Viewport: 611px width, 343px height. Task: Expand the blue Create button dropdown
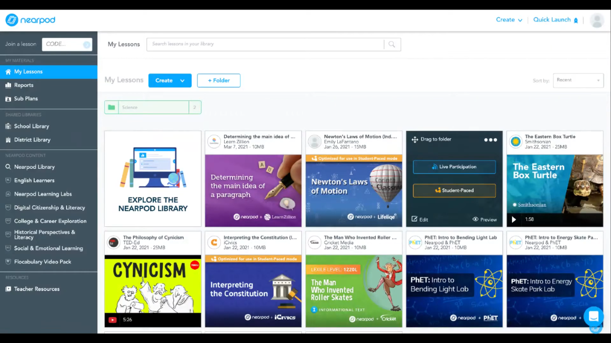182,81
